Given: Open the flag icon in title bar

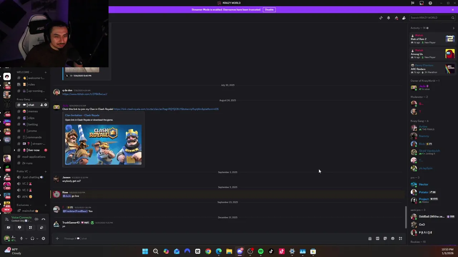Looking at the screenshot, I should [x=413, y=3].
